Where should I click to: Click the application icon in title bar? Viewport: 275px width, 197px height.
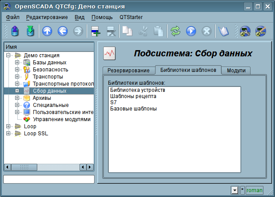(7, 7)
